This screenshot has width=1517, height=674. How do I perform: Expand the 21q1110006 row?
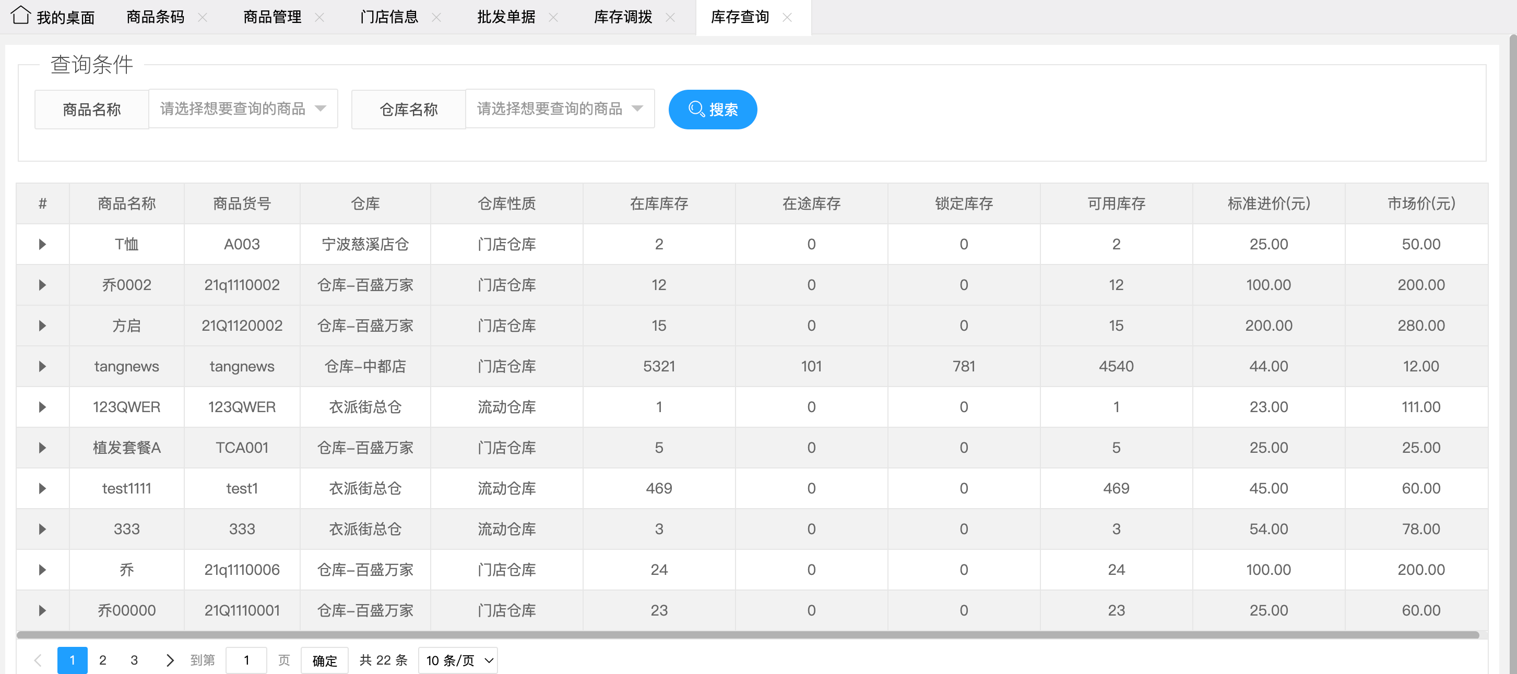(42, 569)
